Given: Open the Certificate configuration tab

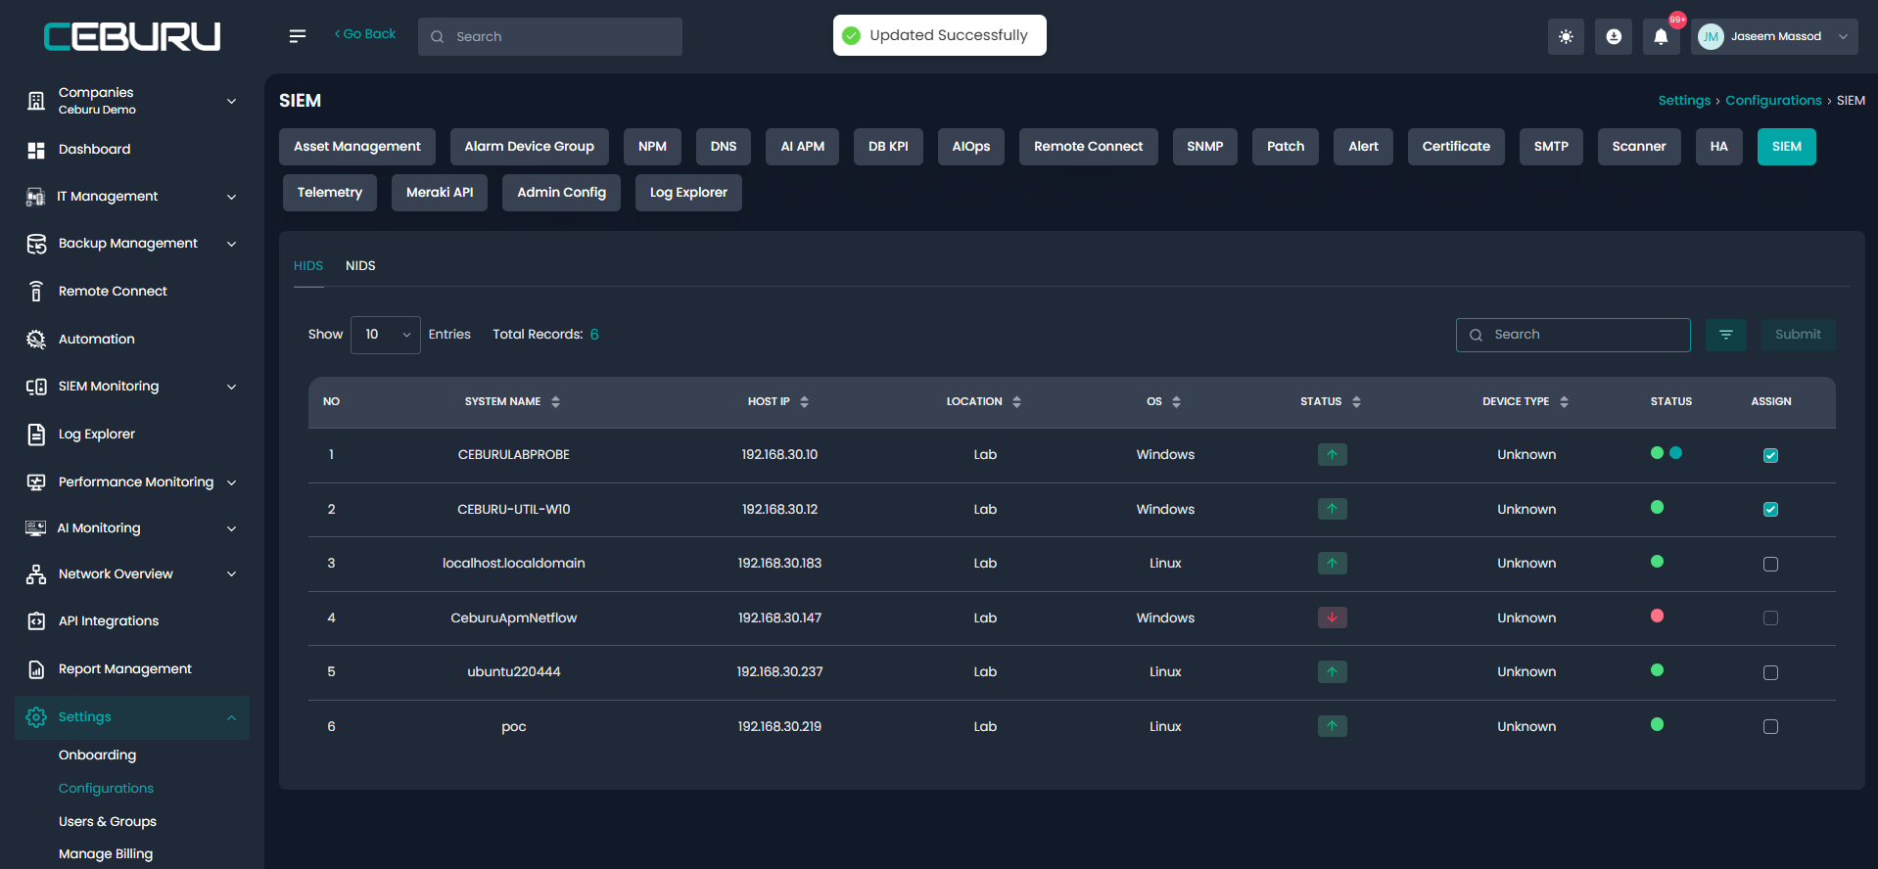Looking at the screenshot, I should 1456,147.
